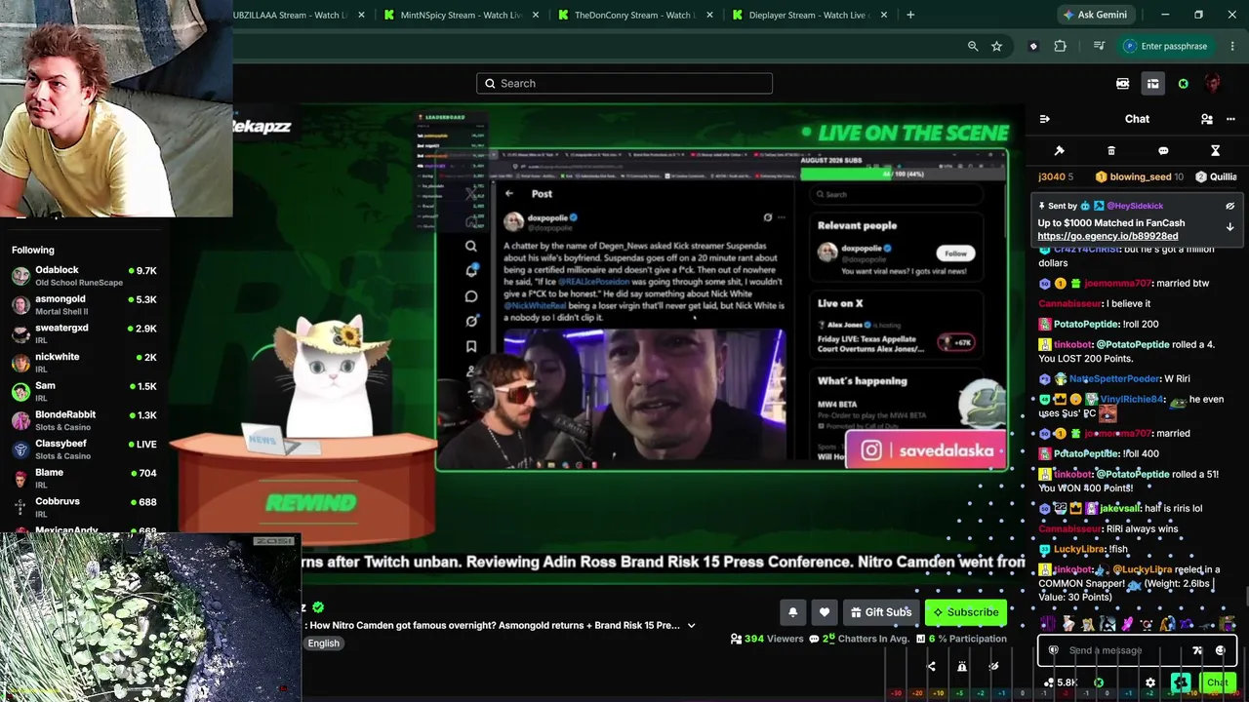Click the siren report icon below stream
Viewport: 1249px width, 702px height.
point(962,667)
